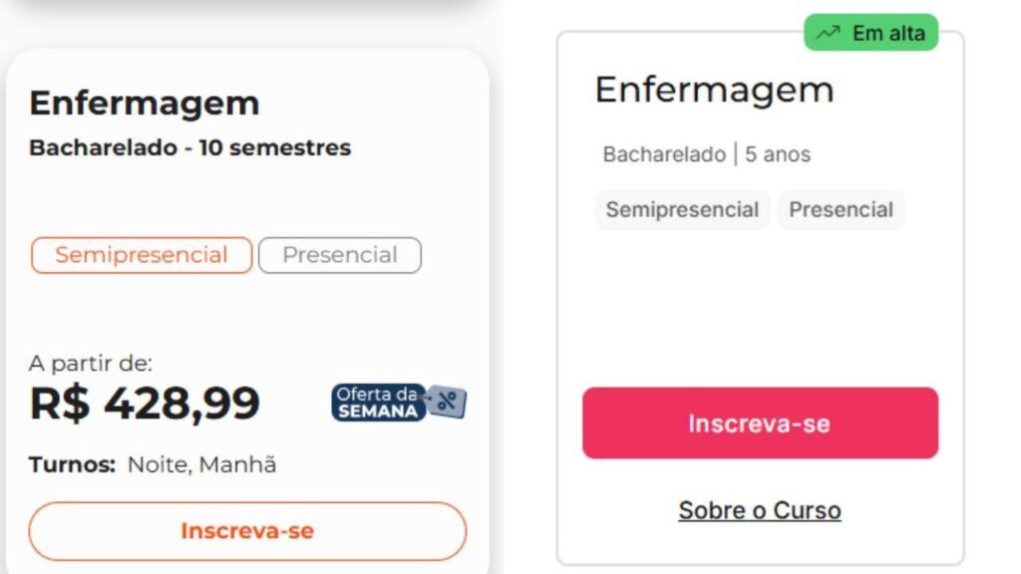Select the orange Semipresencial option
The width and height of the screenshot is (1021, 574).
(x=142, y=255)
